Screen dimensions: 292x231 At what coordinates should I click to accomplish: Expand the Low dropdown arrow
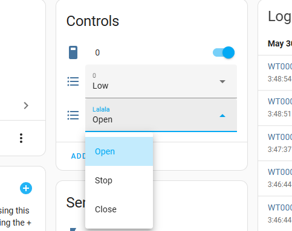coord(222,81)
